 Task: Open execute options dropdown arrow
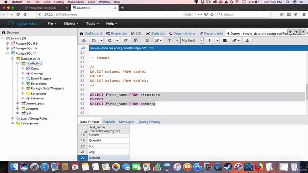pos(217,40)
